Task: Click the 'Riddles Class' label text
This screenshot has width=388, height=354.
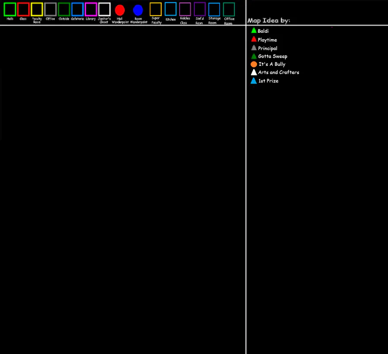Action: tap(185, 21)
